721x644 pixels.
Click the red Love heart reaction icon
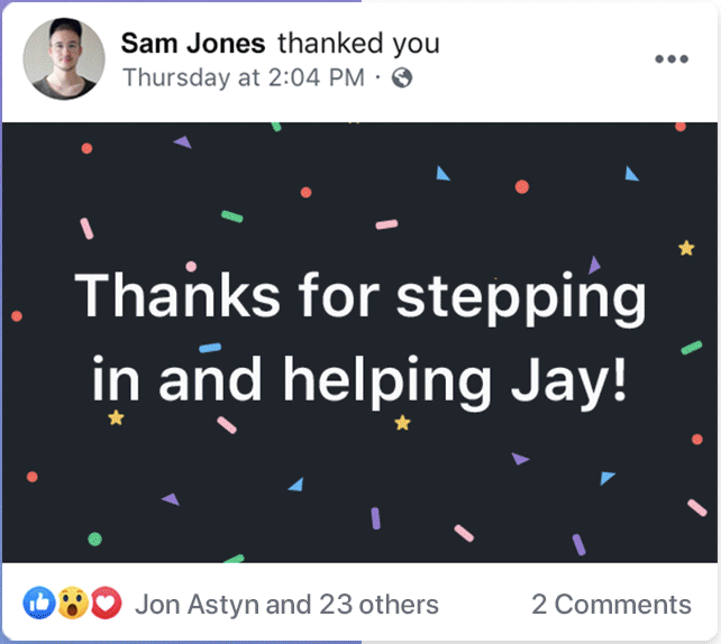107,603
